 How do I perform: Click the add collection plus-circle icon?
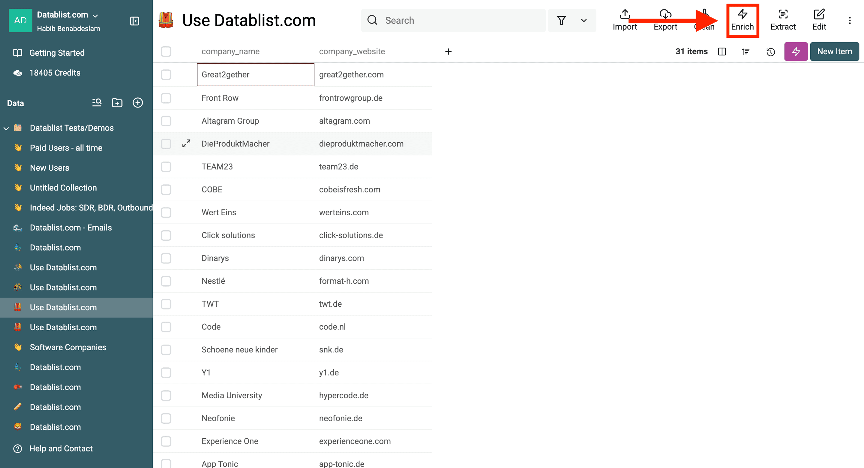point(138,103)
